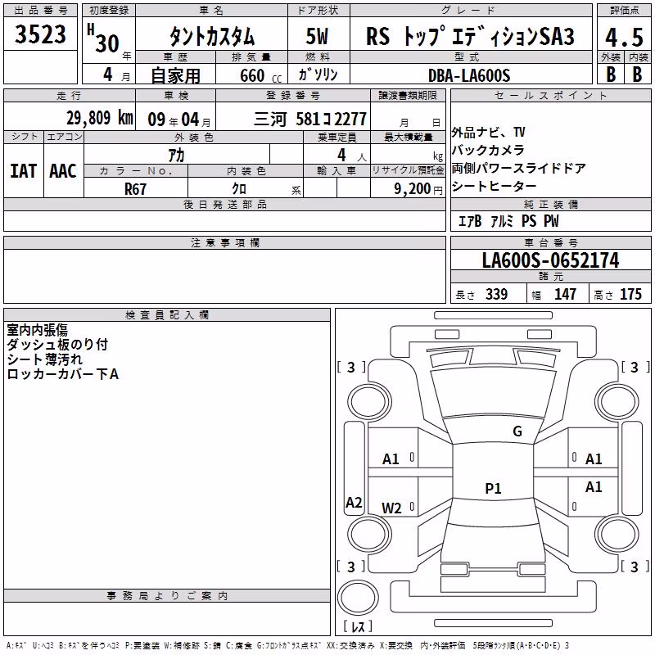Select 両側パワースライドドア sales point line
This screenshot has height=655, width=655.
(x=519, y=168)
